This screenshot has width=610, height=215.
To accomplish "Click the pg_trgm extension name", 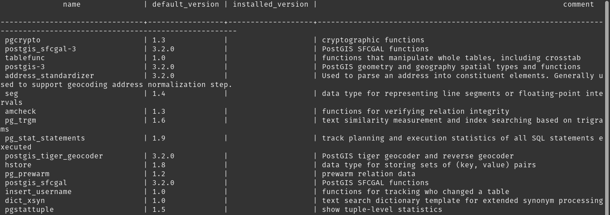I will pyautogui.click(x=21, y=120).
